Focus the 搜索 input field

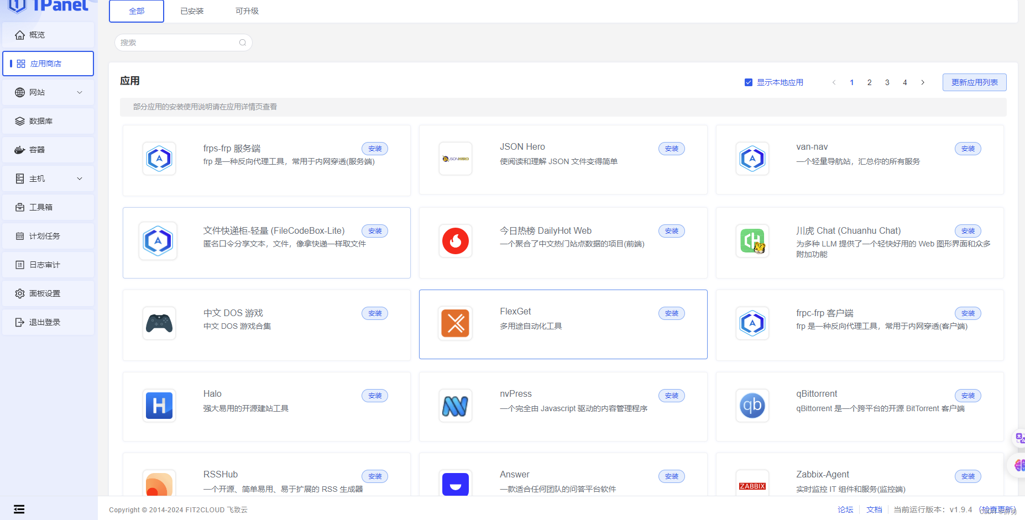click(183, 43)
